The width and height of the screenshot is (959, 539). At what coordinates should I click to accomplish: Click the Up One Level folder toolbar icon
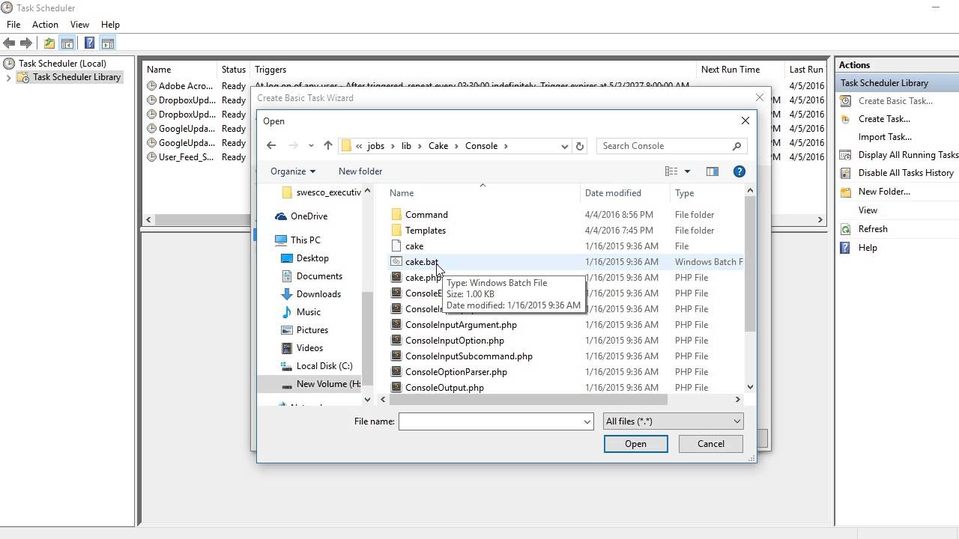(x=49, y=43)
